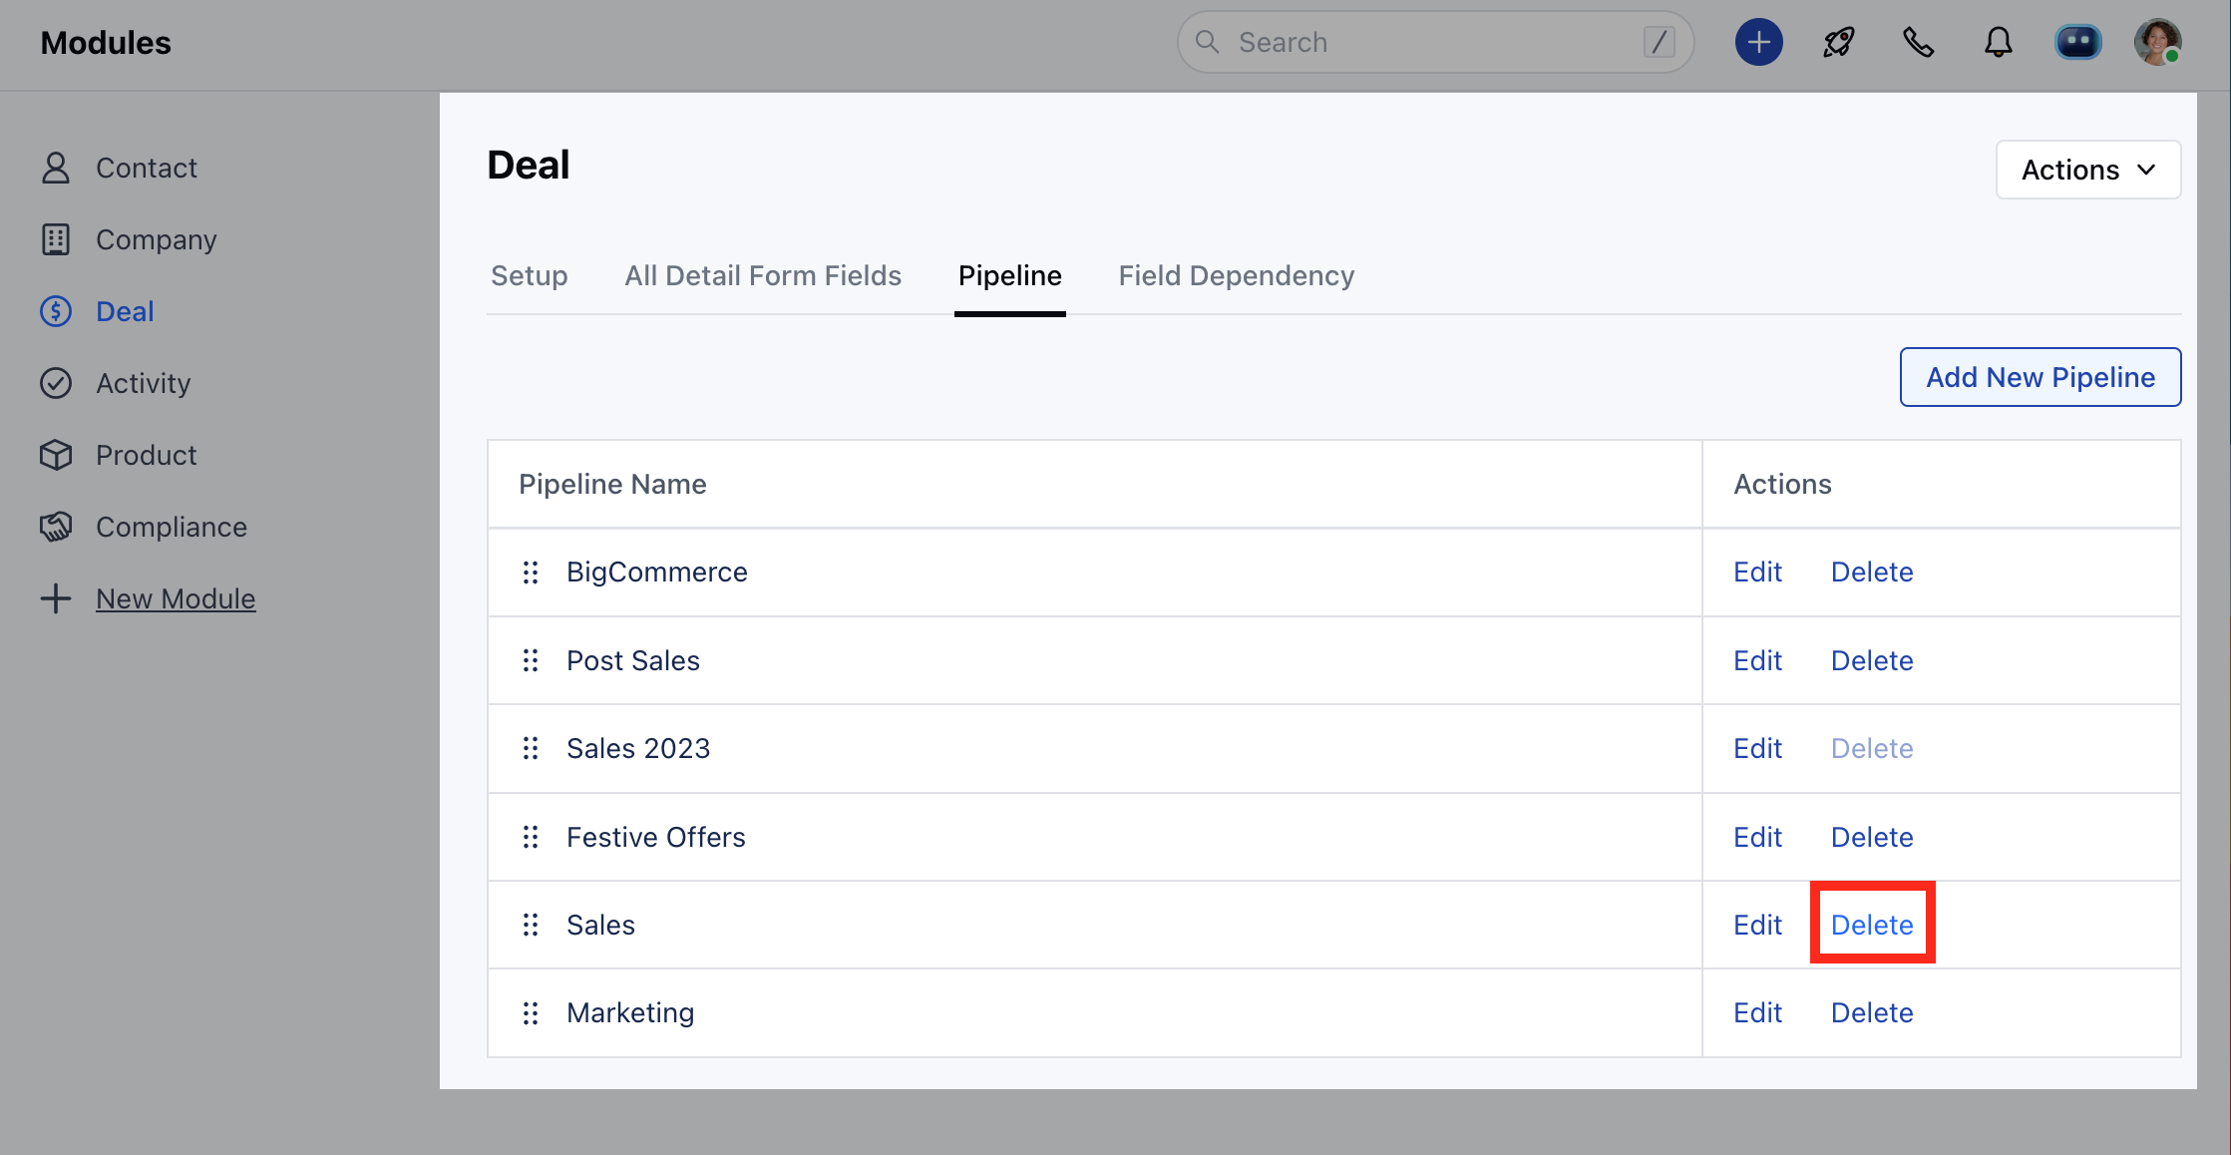Click the Compliance handshake icon
2231x1155 pixels.
click(56, 527)
